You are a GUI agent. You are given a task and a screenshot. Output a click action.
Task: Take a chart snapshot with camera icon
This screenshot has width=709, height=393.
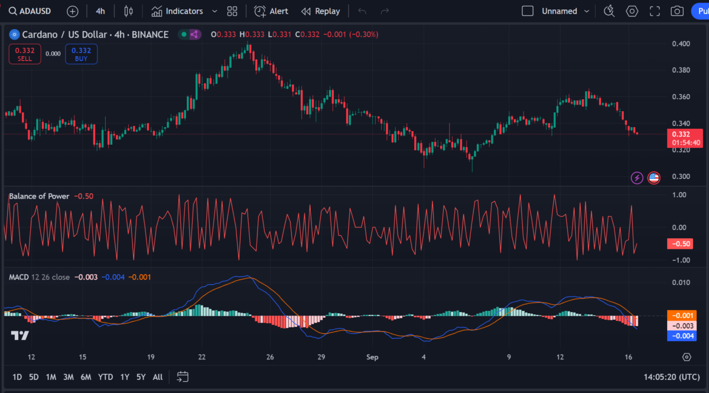(x=677, y=11)
